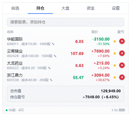Edit 太龙药业 position with pencil icon
This screenshot has width=131, height=116.
(49, 68)
